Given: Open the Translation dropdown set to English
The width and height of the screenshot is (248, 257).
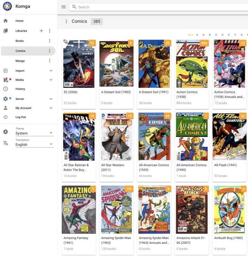Looking at the screenshot, I should pyautogui.click(x=34, y=145).
